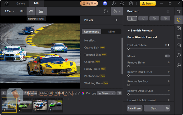Open the File name sort dropdown
This screenshot has height=115, width=183.
30,93
